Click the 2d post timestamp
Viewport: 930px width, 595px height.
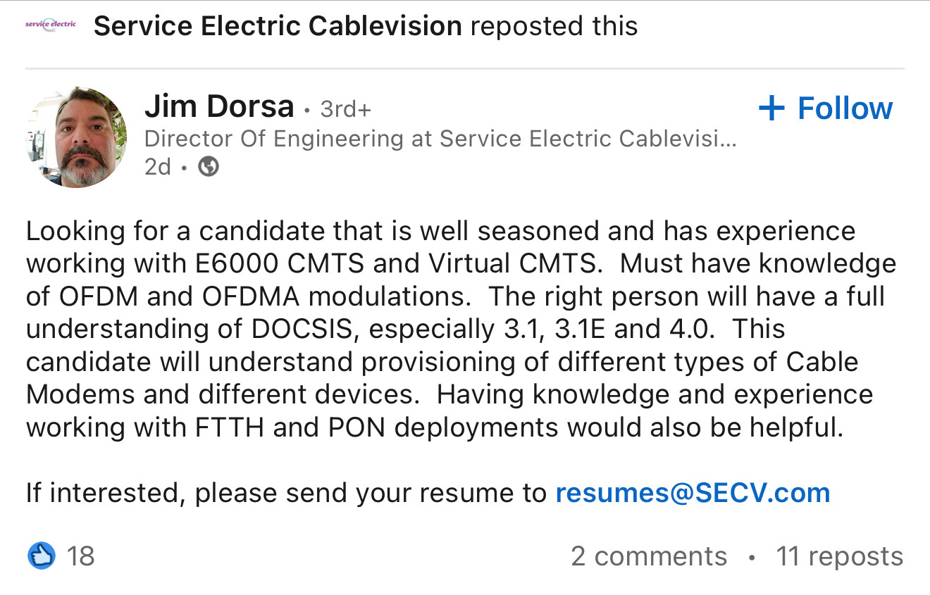[x=157, y=167]
